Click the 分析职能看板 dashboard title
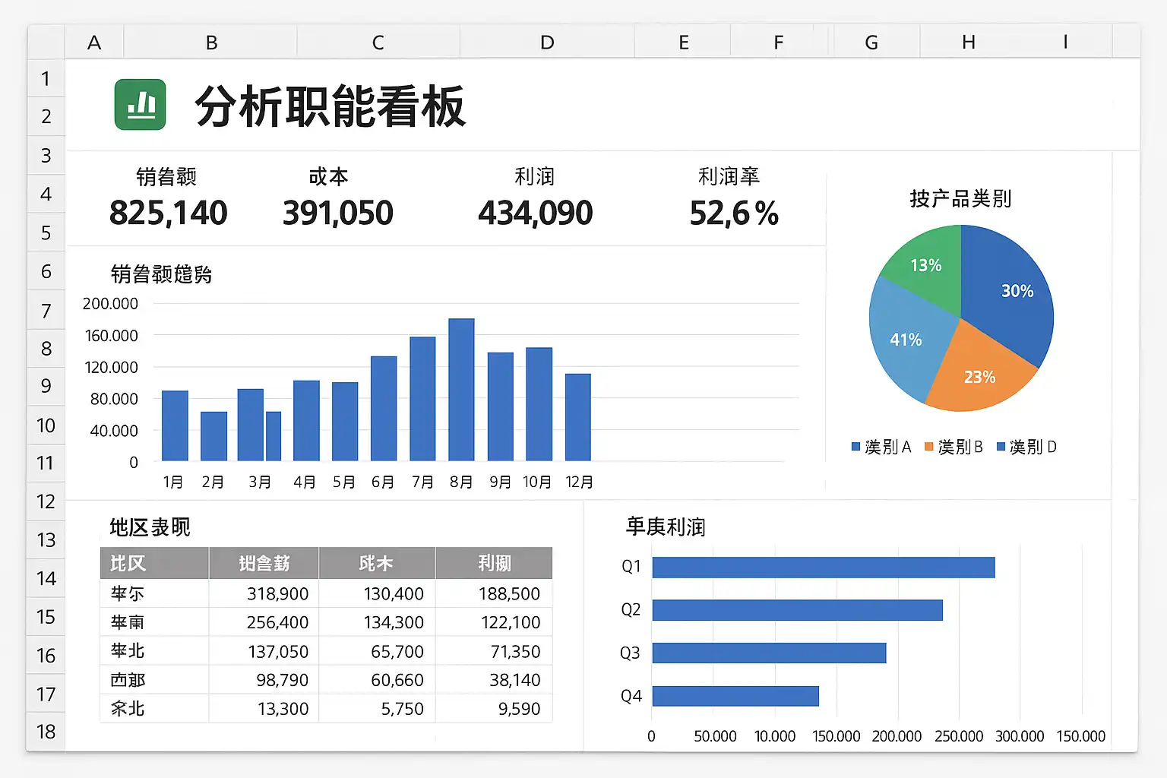This screenshot has width=1167, height=778. 330,106
